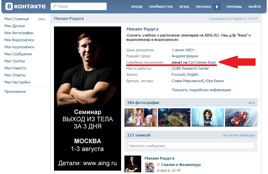The width and height of the screenshot is (268, 174).
Task: Open the сообщества menu item
Action: pos(161,6)
